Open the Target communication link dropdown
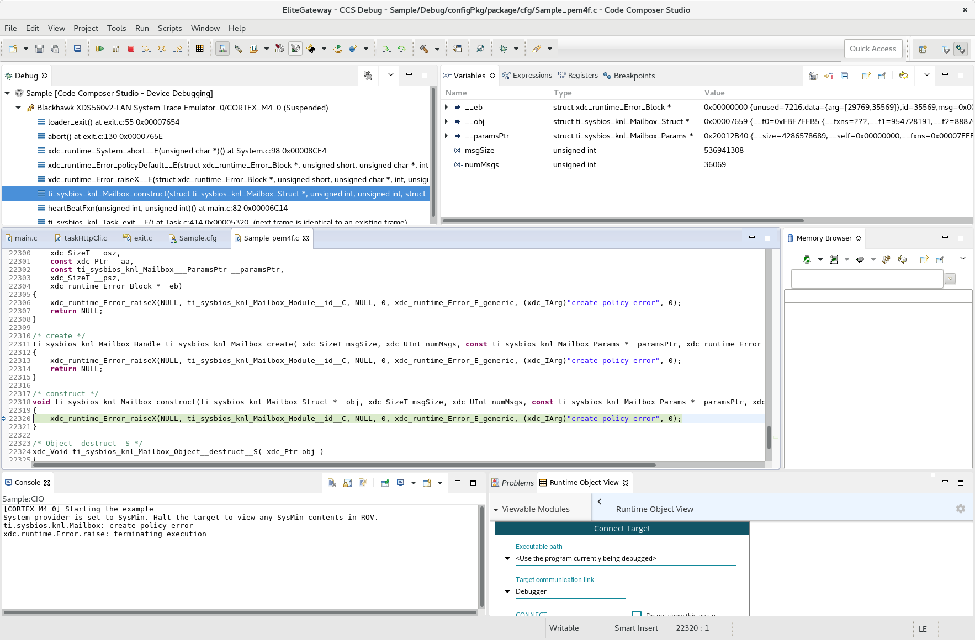 click(x=507, y=591)
